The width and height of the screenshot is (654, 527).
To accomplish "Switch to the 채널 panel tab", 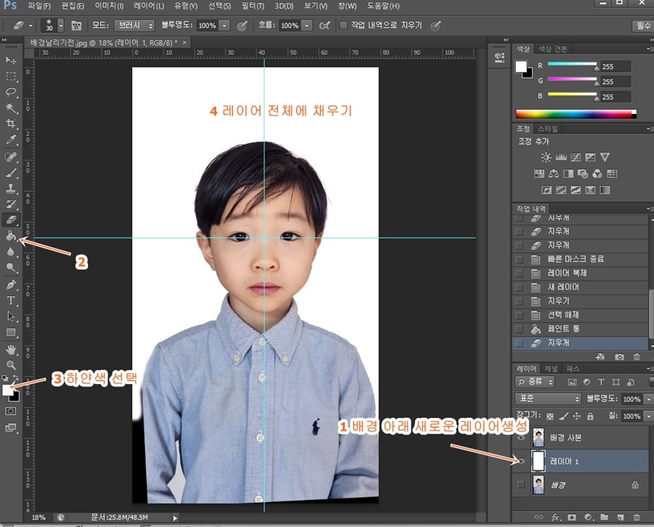I will pos(552,369).
